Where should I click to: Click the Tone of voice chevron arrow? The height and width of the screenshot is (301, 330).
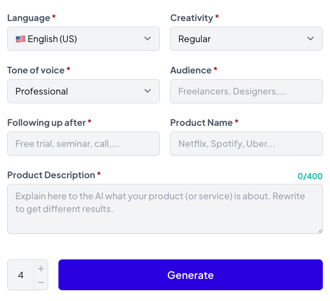pos(148,91)
